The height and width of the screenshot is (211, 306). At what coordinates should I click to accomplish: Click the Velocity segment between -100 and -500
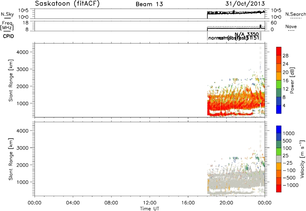pyautogui.click(x=279, y=174)
